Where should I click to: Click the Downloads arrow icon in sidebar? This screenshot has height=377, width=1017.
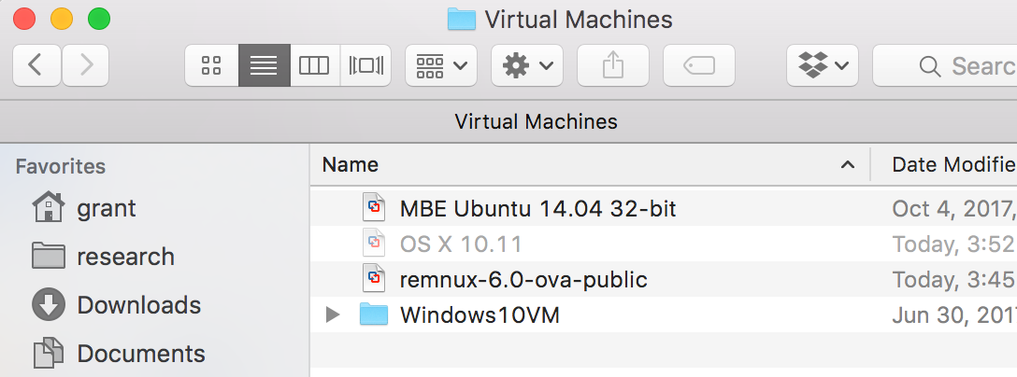coord(49,304)
